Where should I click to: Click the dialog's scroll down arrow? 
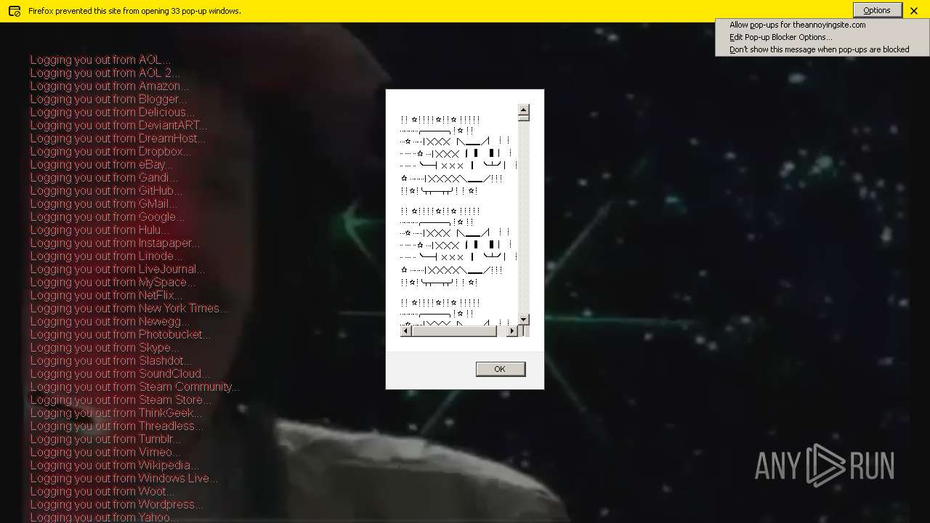tap(524, 320)
